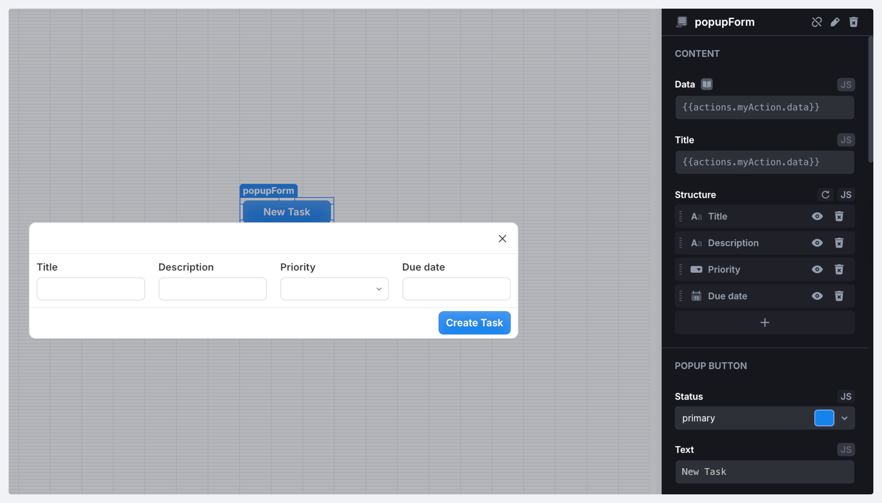This screenshot has height=503, width=882.
Task: Click the unlink icon beside popupForm header
Action: click(816, 22)
